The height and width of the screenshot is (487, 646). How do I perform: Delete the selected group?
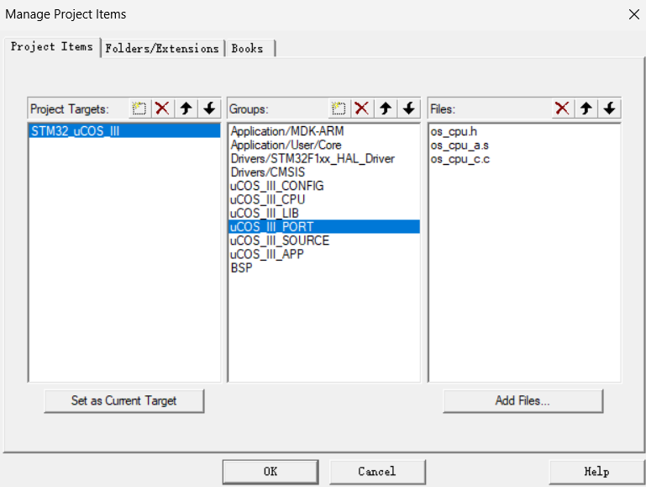click(362, 109)
